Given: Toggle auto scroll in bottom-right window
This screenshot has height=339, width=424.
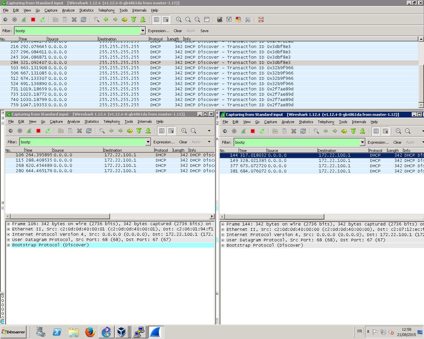Looking at the screenshot, I should (386, 131).
